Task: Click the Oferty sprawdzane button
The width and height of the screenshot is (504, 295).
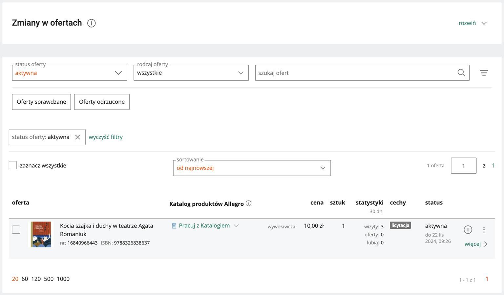Action: (x=41, y=102)
